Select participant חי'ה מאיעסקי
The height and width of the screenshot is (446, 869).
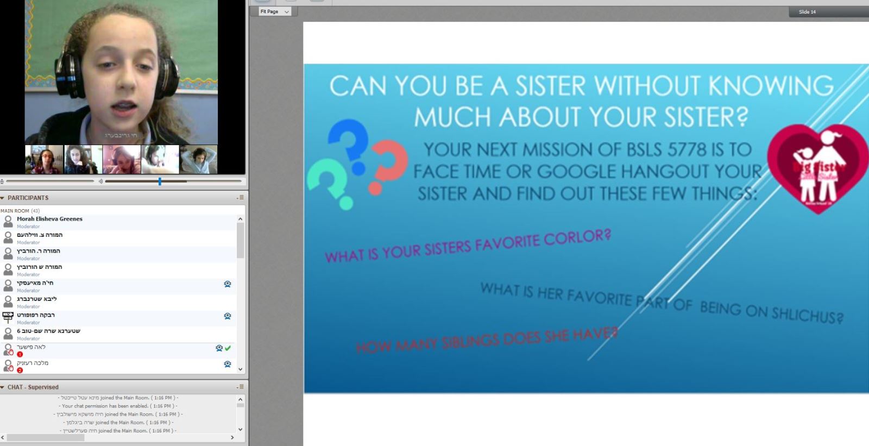118,286
